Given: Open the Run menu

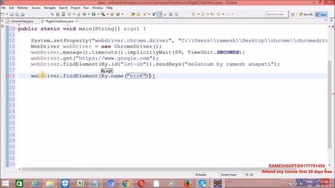Looking at the screenshot, I should [x=86, y=8].
